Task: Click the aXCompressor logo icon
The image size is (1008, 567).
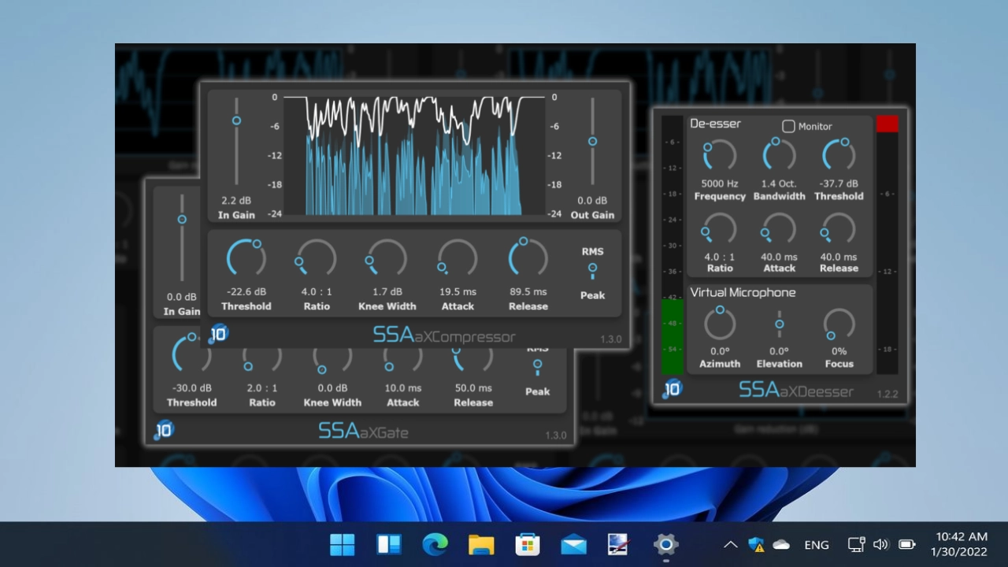Action: pyautogui.click(x=218, y=334)
